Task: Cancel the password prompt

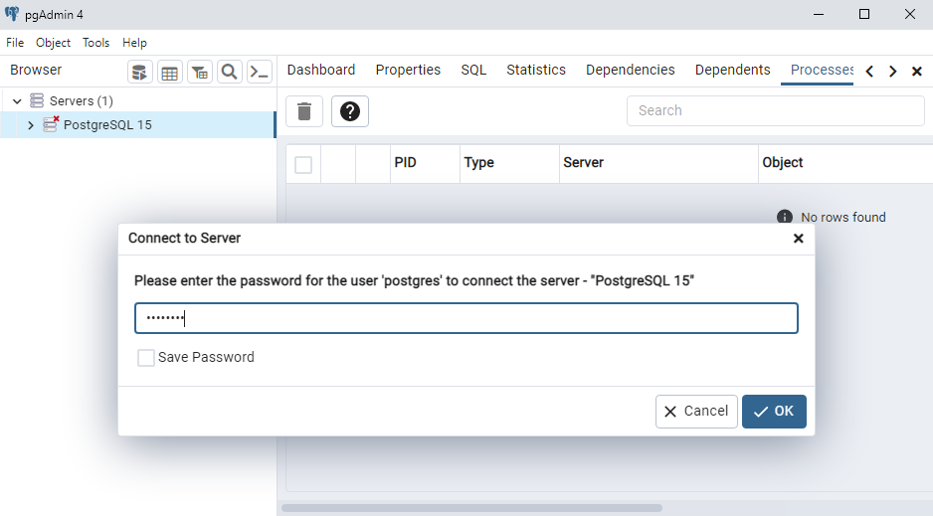Action: click(x=696, y=412)
